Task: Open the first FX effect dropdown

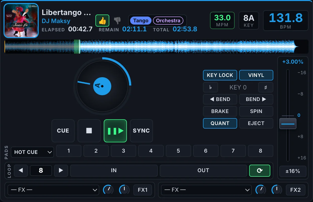Action: [x=53, y=190]
